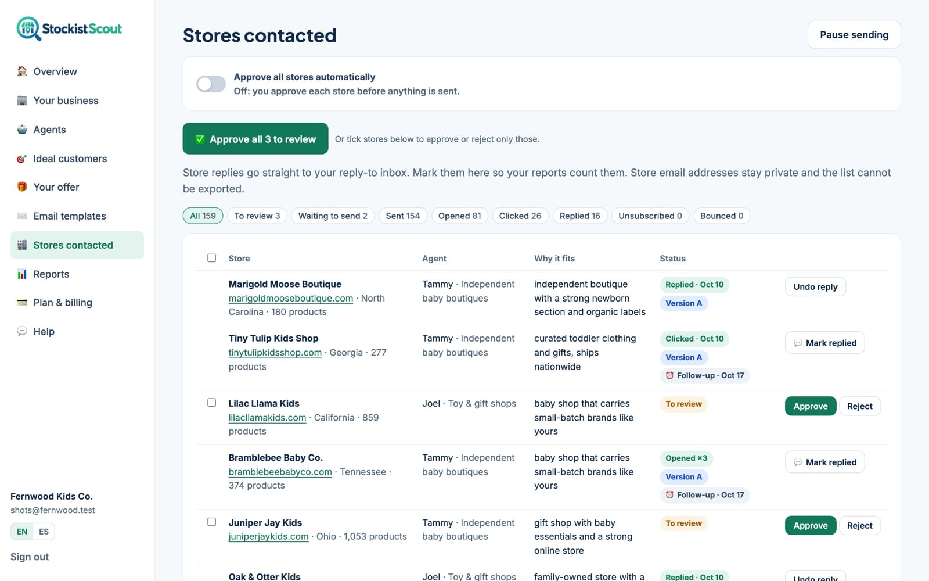
Task: Select the All 159 filter
Action: point(203,216)
